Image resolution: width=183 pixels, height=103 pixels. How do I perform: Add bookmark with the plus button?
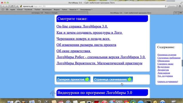pyautogui.click(x=17, y=6)
